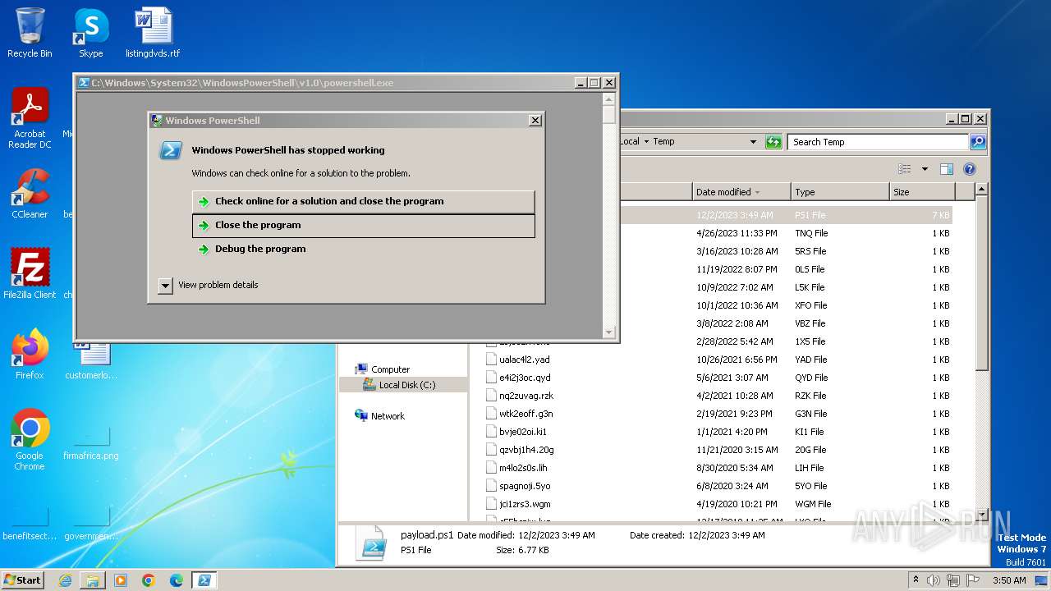Launch Firefox from the desktop
The width and height of the screenshot is (1051, 591).
pos(30,355)
